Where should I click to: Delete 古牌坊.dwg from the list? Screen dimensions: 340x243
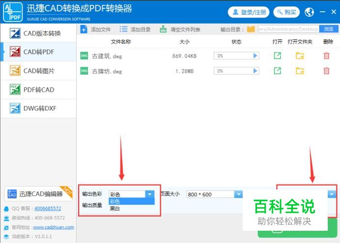point(326,71)
